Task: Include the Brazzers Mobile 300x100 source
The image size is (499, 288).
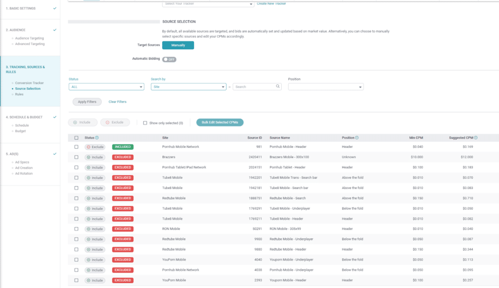Action: tap(95, 157)
